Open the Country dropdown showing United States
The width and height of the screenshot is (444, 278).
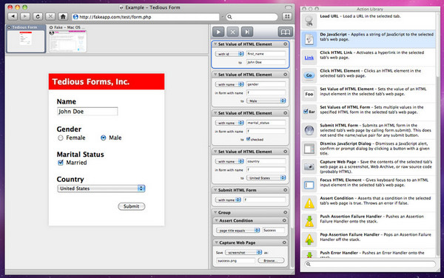click(x=101, y=189)
